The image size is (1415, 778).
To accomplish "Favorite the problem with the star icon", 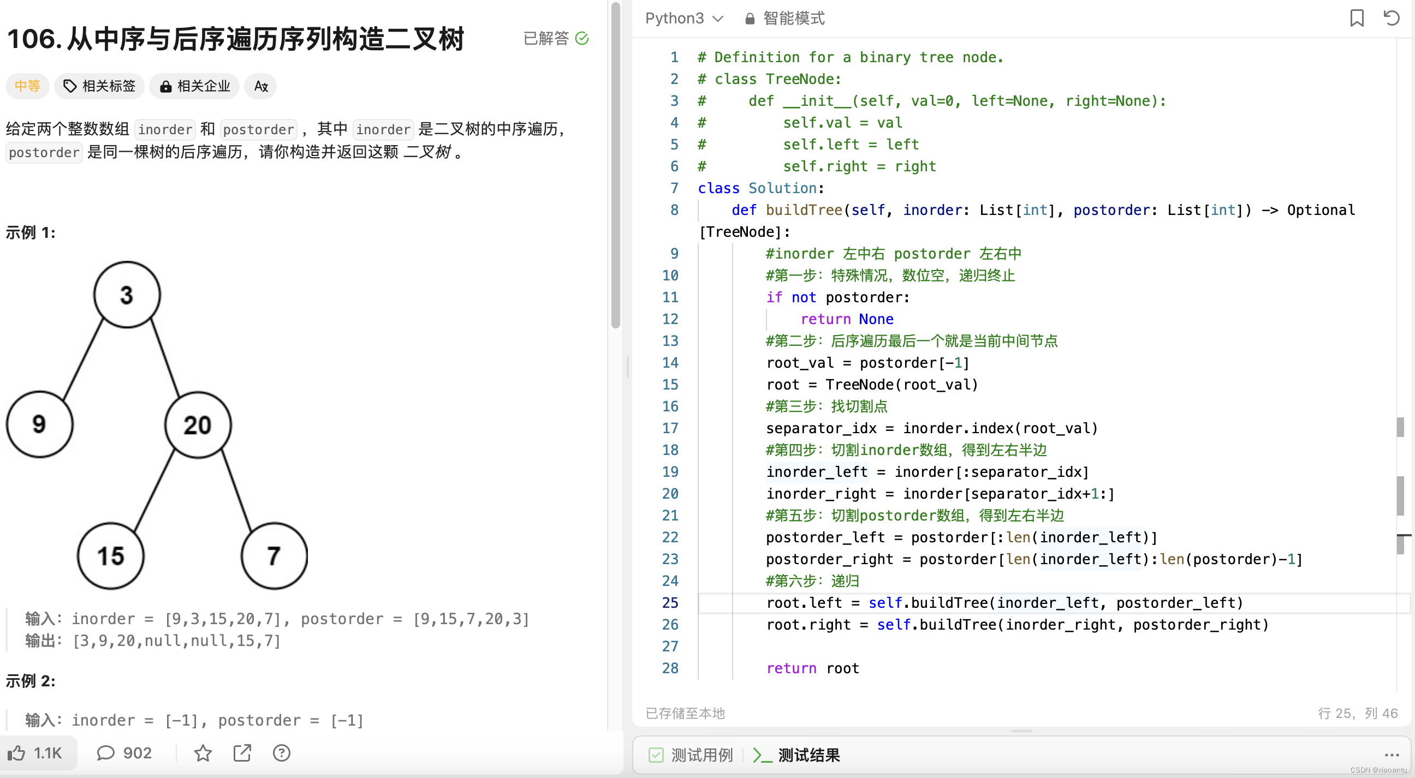I will pos(203,753).
